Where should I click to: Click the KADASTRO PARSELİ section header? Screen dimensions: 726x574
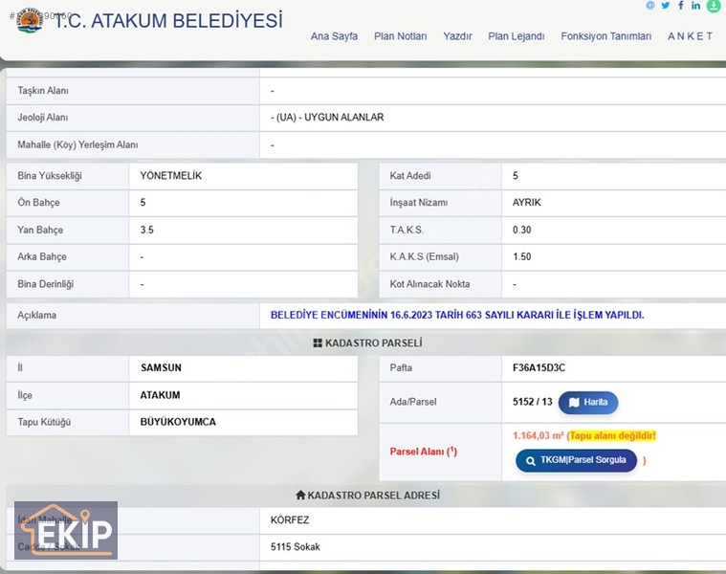point(367,343)
